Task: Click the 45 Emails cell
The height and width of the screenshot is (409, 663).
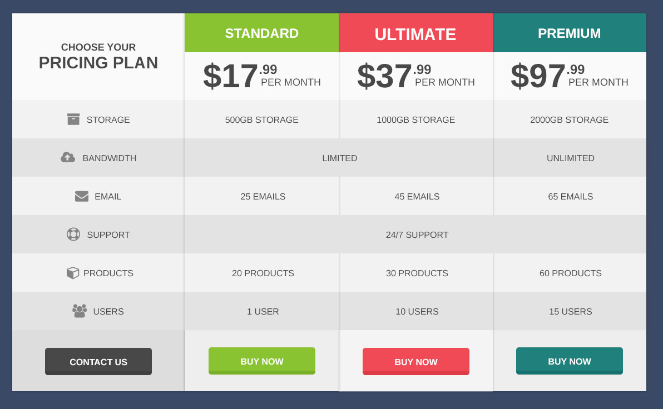Action: tap(417, 197)
